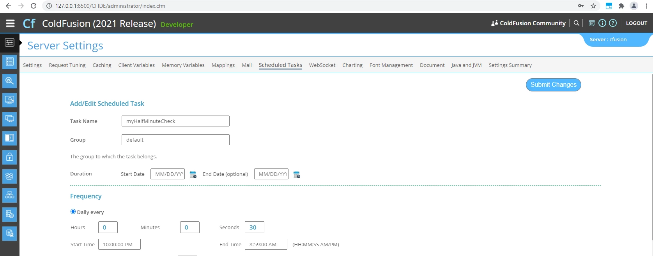Open the hamburger navigation menu
This screenshot has height=256, width=653.
(10, 23)
